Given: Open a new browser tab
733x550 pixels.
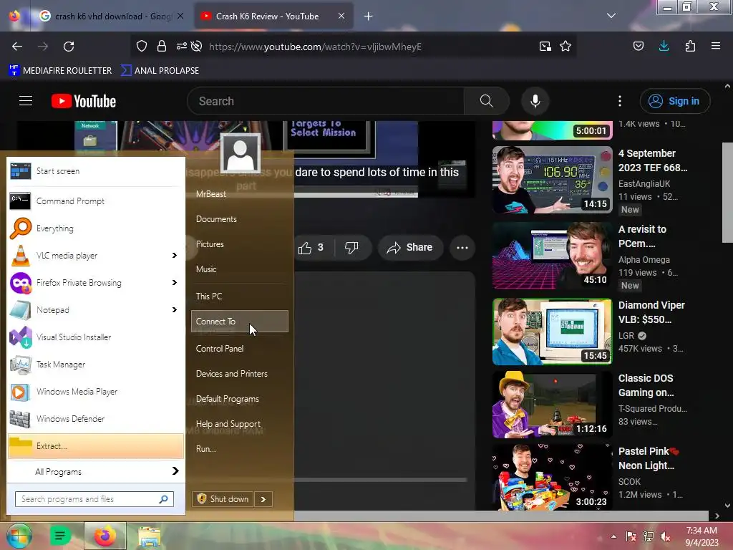Looking at the screenshot, I should 369,16.
